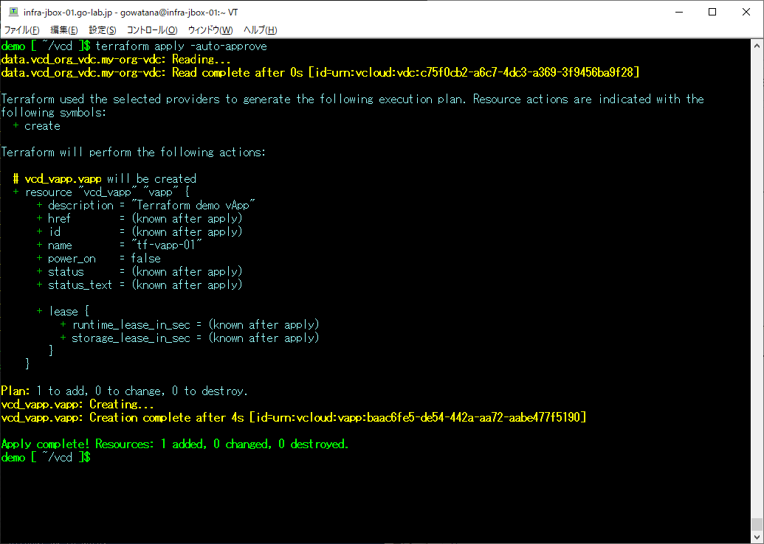Open the ヘルプ(H) menu

260,30
